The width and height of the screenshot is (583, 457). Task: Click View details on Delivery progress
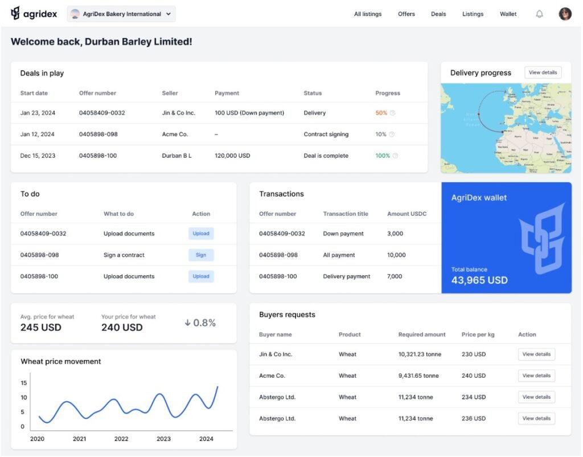click(543, 73)
